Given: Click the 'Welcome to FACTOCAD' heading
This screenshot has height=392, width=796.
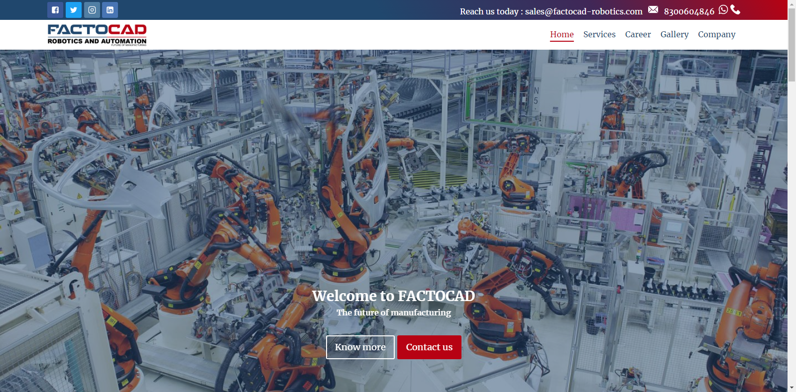Looking at the screenshot, I should tap(394, 296).
